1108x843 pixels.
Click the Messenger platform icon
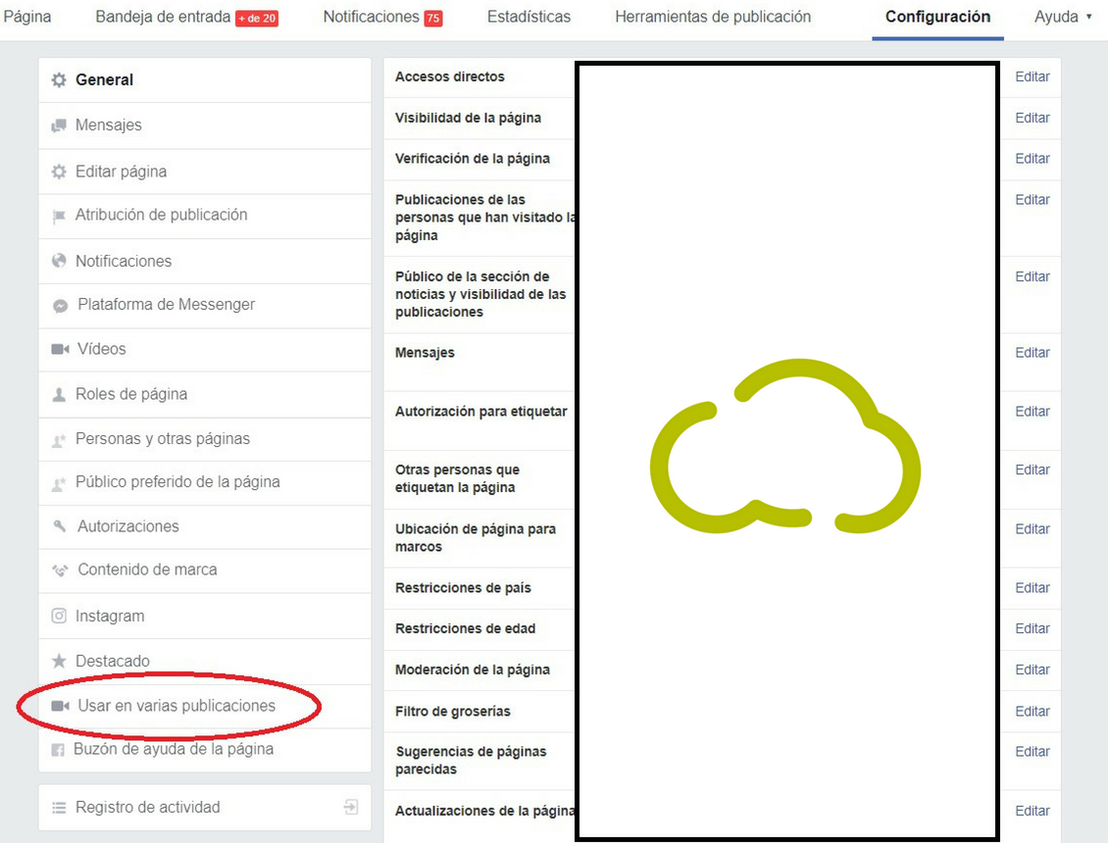point(60,306)
